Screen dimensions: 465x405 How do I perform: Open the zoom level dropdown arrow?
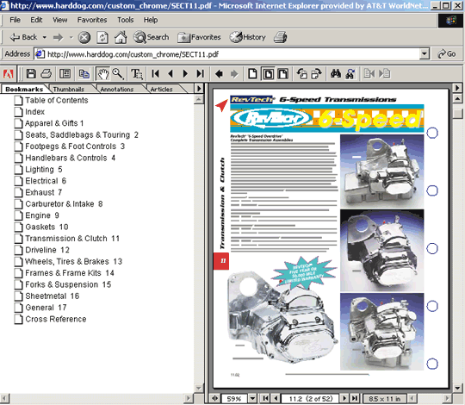(x=252, y=398)
